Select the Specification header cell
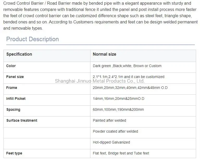This screenshot has height=162, width=200. (19, 54)
